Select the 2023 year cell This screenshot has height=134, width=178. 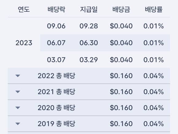(24, 43)
